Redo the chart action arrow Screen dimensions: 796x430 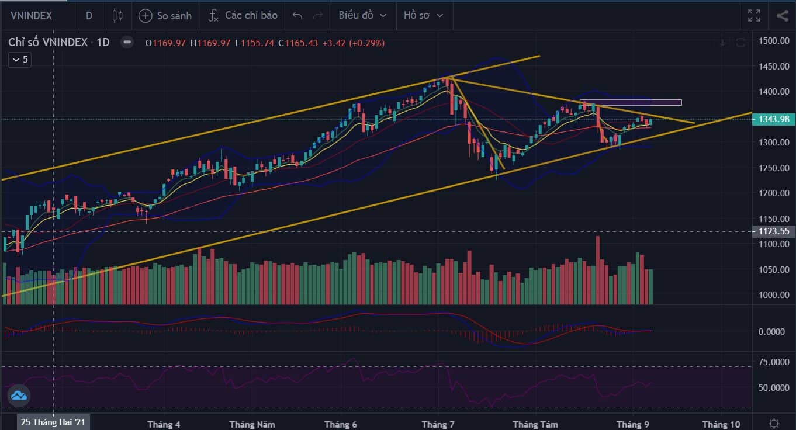[x=318, y=16]
